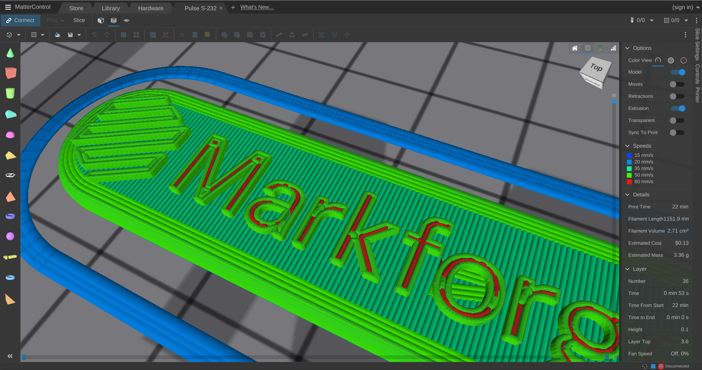This screenshot has height=370, width=702.
Task: Open the save dropdown arrow
Action: 79,35
